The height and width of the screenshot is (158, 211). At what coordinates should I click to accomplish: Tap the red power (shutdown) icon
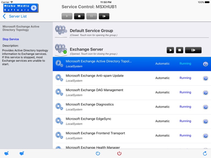point(119,153)
